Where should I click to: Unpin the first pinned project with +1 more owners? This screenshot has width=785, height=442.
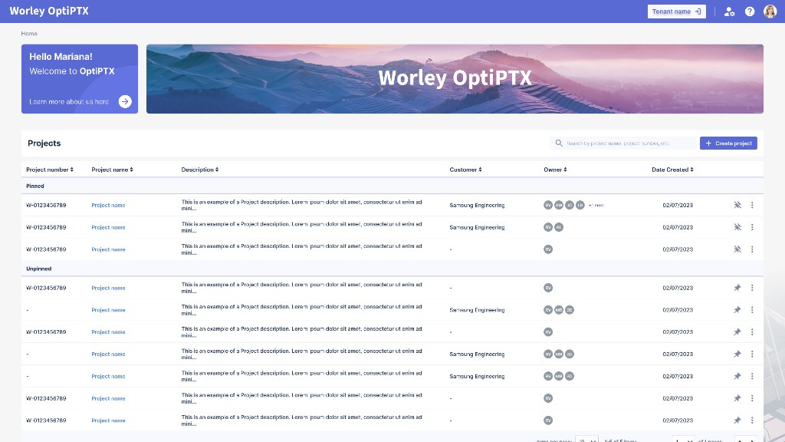point(737,205)
